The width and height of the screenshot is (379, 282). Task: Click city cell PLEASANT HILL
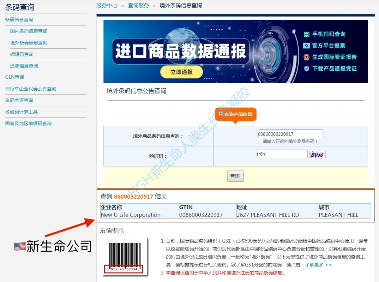pos(345,215)
